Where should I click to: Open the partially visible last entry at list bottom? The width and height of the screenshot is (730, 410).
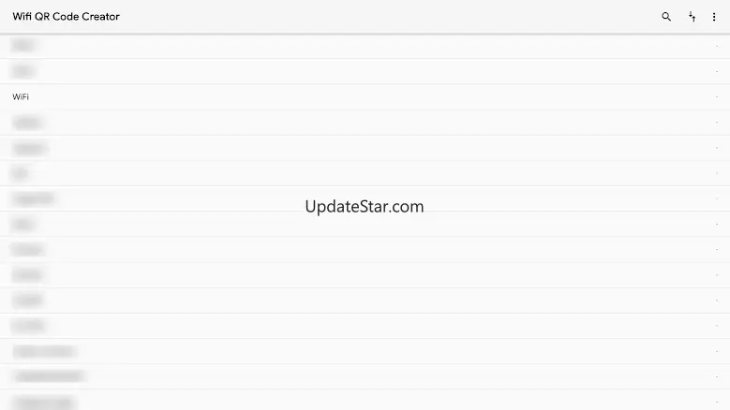pyautogui.click(x=365, y=401)
